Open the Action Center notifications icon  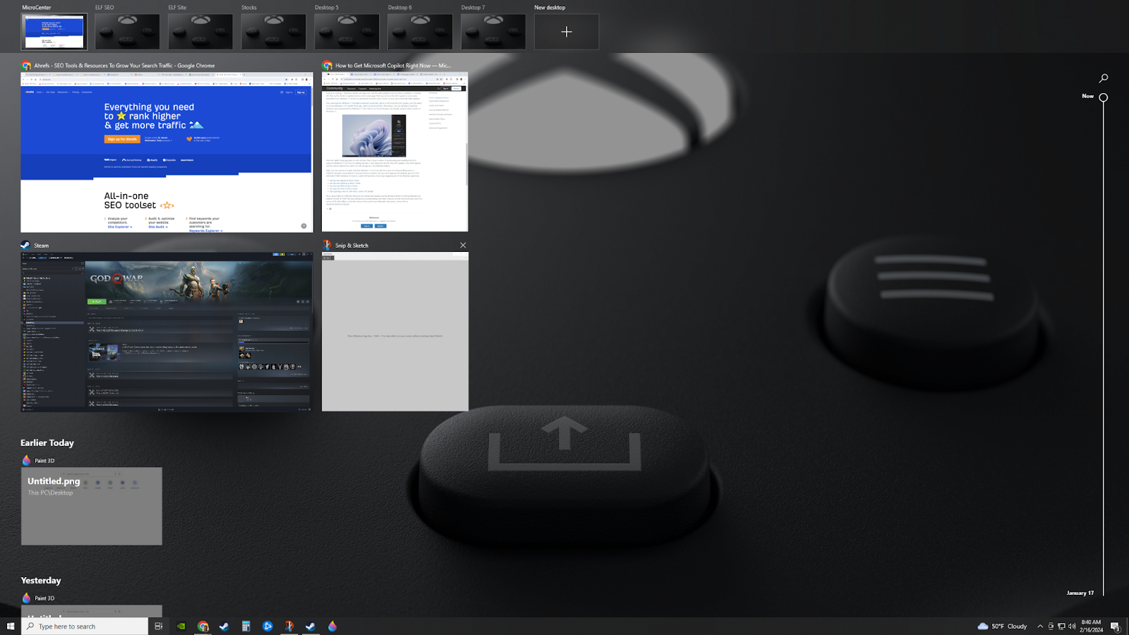point(1116,627)
